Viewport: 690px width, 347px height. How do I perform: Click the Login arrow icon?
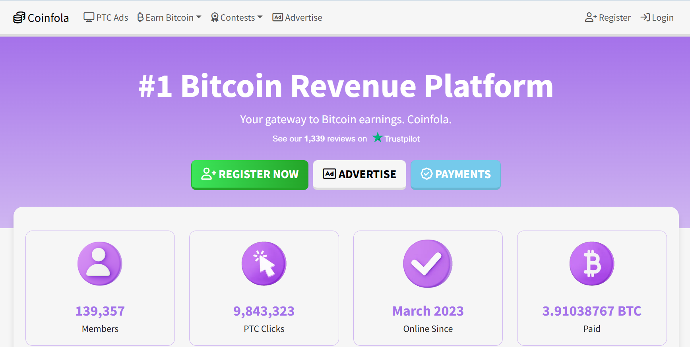point(645,17)
